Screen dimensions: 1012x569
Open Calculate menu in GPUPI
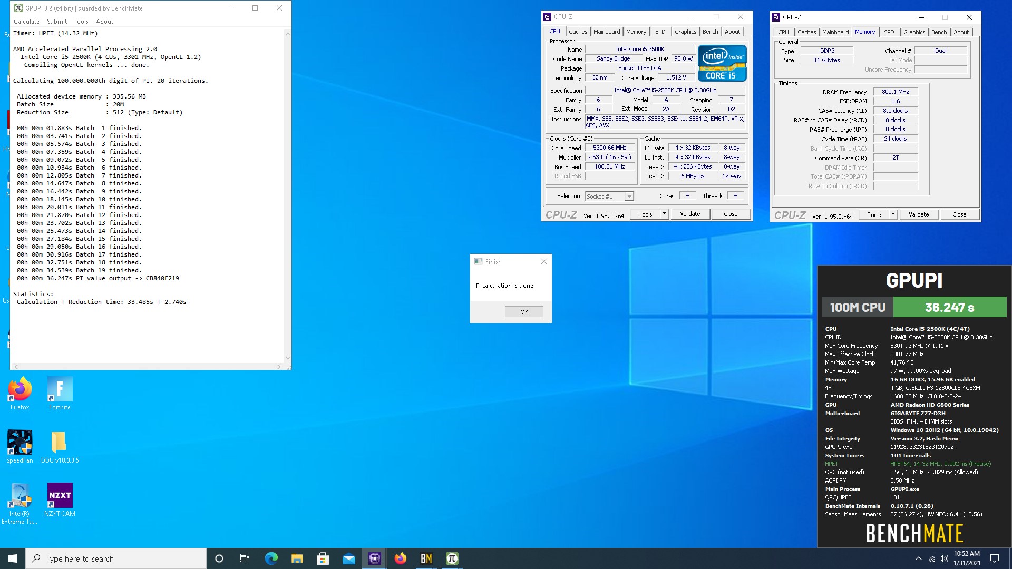tap(26, 22)
